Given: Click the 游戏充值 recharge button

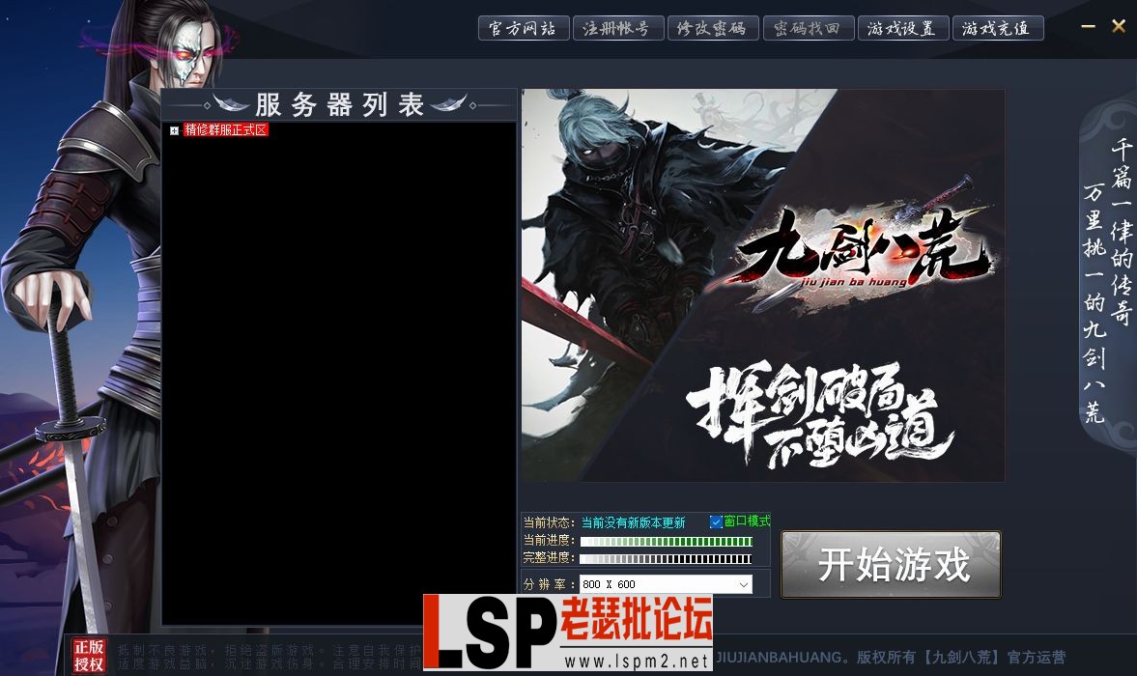Looking at the screenshot, I should click(x=998, y=28).
